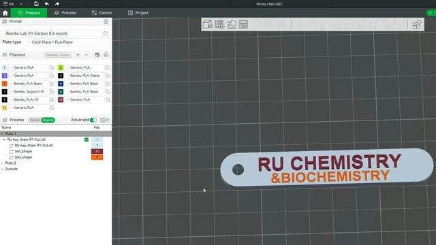
Task: Select the RU key chain R1-Cut.stl child part
Action: [33, 145]
